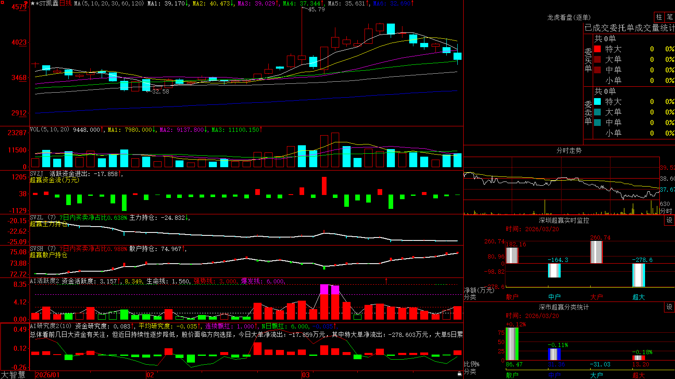Click the 45.79 high price label
Viewport: 675px width, 379px height.
pyautogui.click(x=316, y=9)
